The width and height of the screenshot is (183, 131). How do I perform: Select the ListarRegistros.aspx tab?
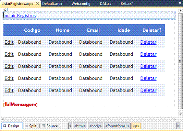(x=17, y=4)
